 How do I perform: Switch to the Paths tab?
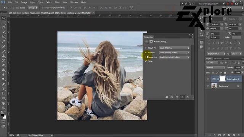pyautogui.click(x=226, y=59)
